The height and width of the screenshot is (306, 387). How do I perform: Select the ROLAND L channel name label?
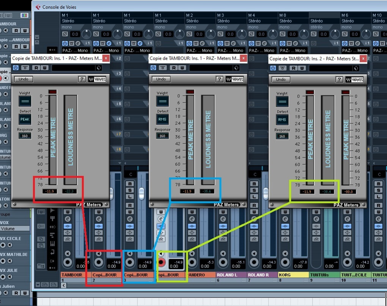pos(231,275)
